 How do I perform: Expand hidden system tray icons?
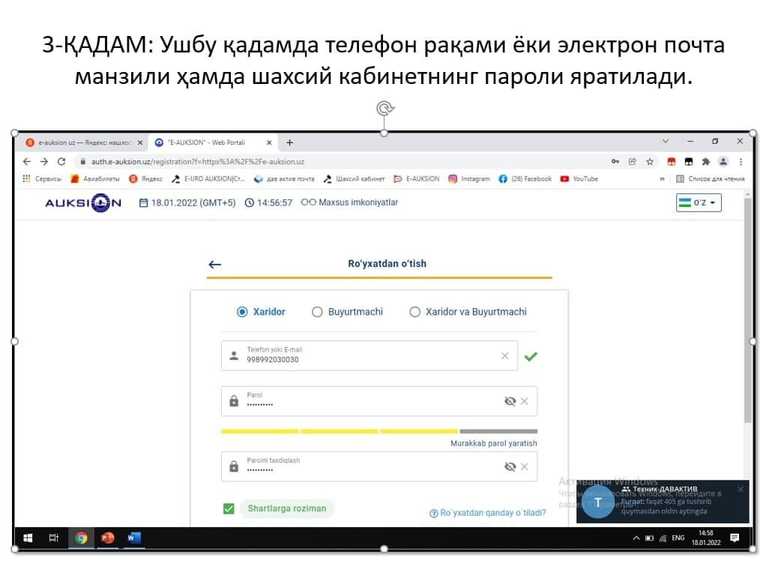(636, 538)
